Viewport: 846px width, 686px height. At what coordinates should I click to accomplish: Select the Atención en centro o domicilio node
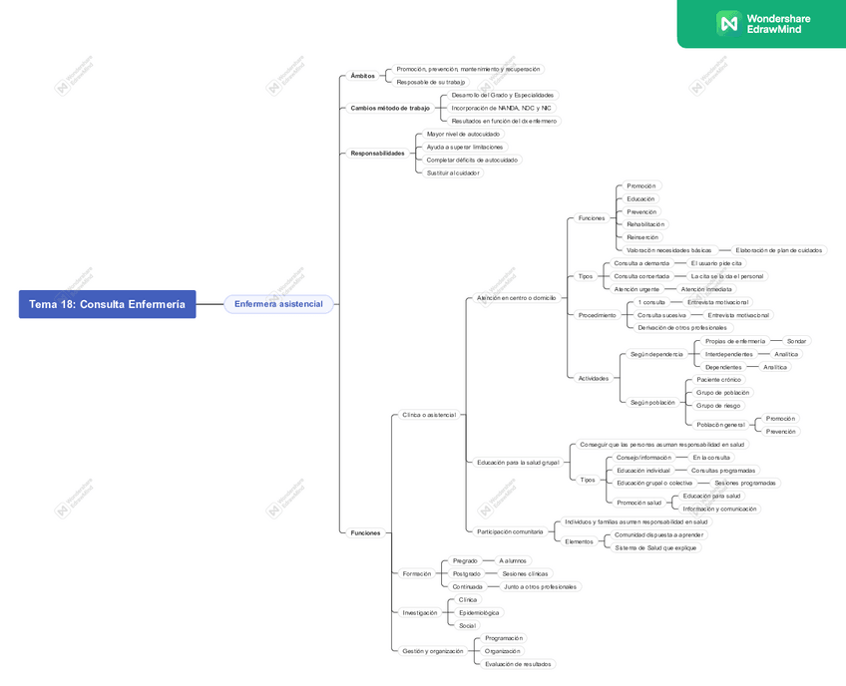coord(517,297)
